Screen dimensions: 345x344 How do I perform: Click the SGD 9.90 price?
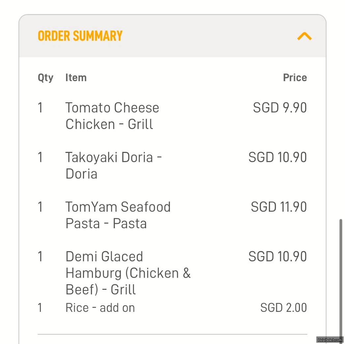[280, 108]
